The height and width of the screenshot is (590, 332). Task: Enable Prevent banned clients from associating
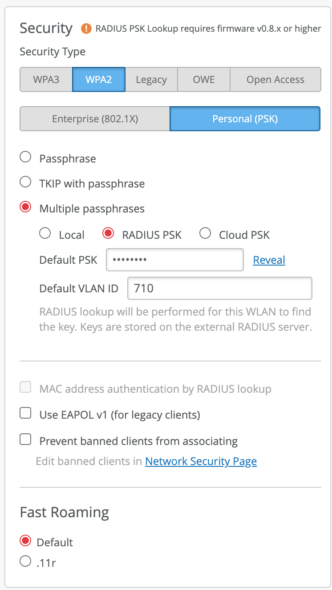point(26,440)
